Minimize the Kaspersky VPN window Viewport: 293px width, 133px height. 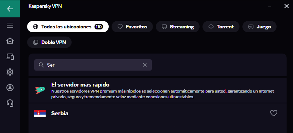point(269,6)
